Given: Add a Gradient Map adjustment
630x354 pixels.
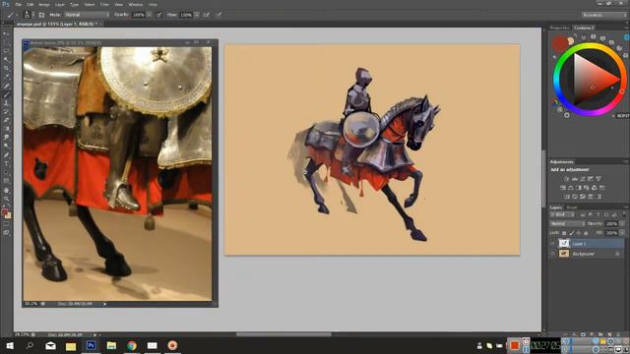Looking at the screenshot, I should pyautogui.click(x=591, y=197).
